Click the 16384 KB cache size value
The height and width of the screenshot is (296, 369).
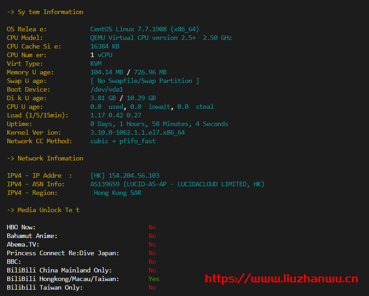(105, 46)
